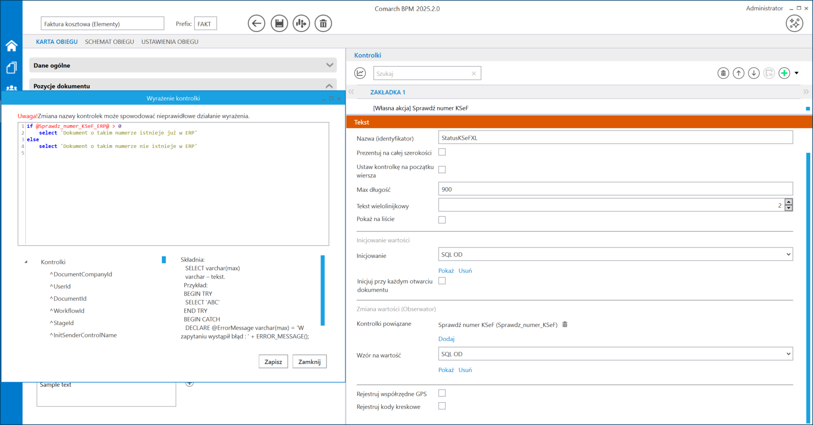The height and width of the screenshot is (425, 813).
Task: Click Dodaj link for Kontrolki powiązane
Action: point(446,339)
